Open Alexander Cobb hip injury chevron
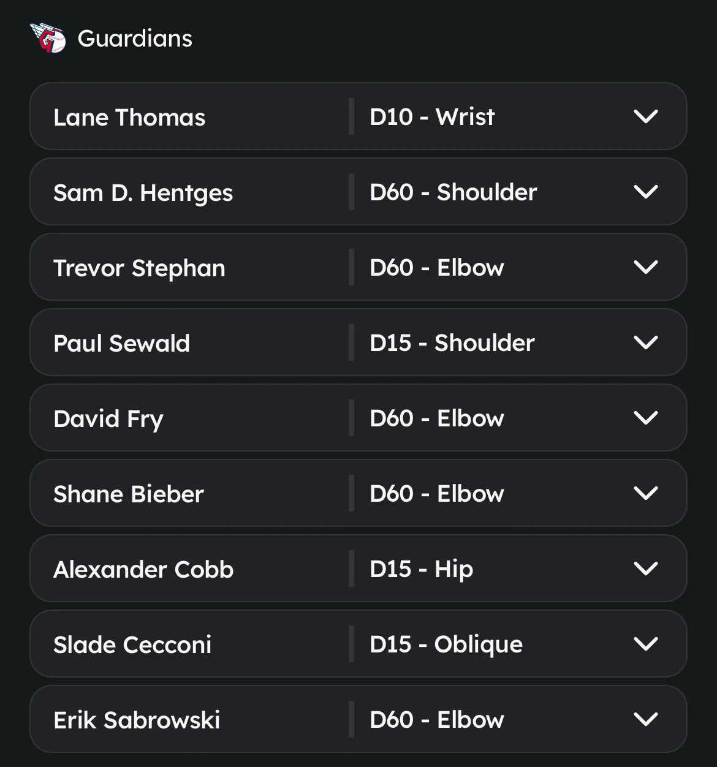Screen dimensions: 717x767 [x=645, y=569]
